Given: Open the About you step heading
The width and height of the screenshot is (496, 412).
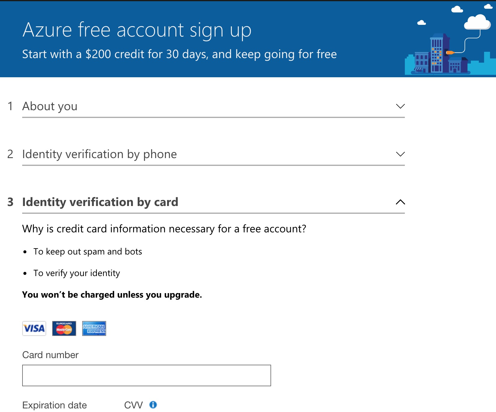Looking at the screenshot, I should click(x=50, y=106).
